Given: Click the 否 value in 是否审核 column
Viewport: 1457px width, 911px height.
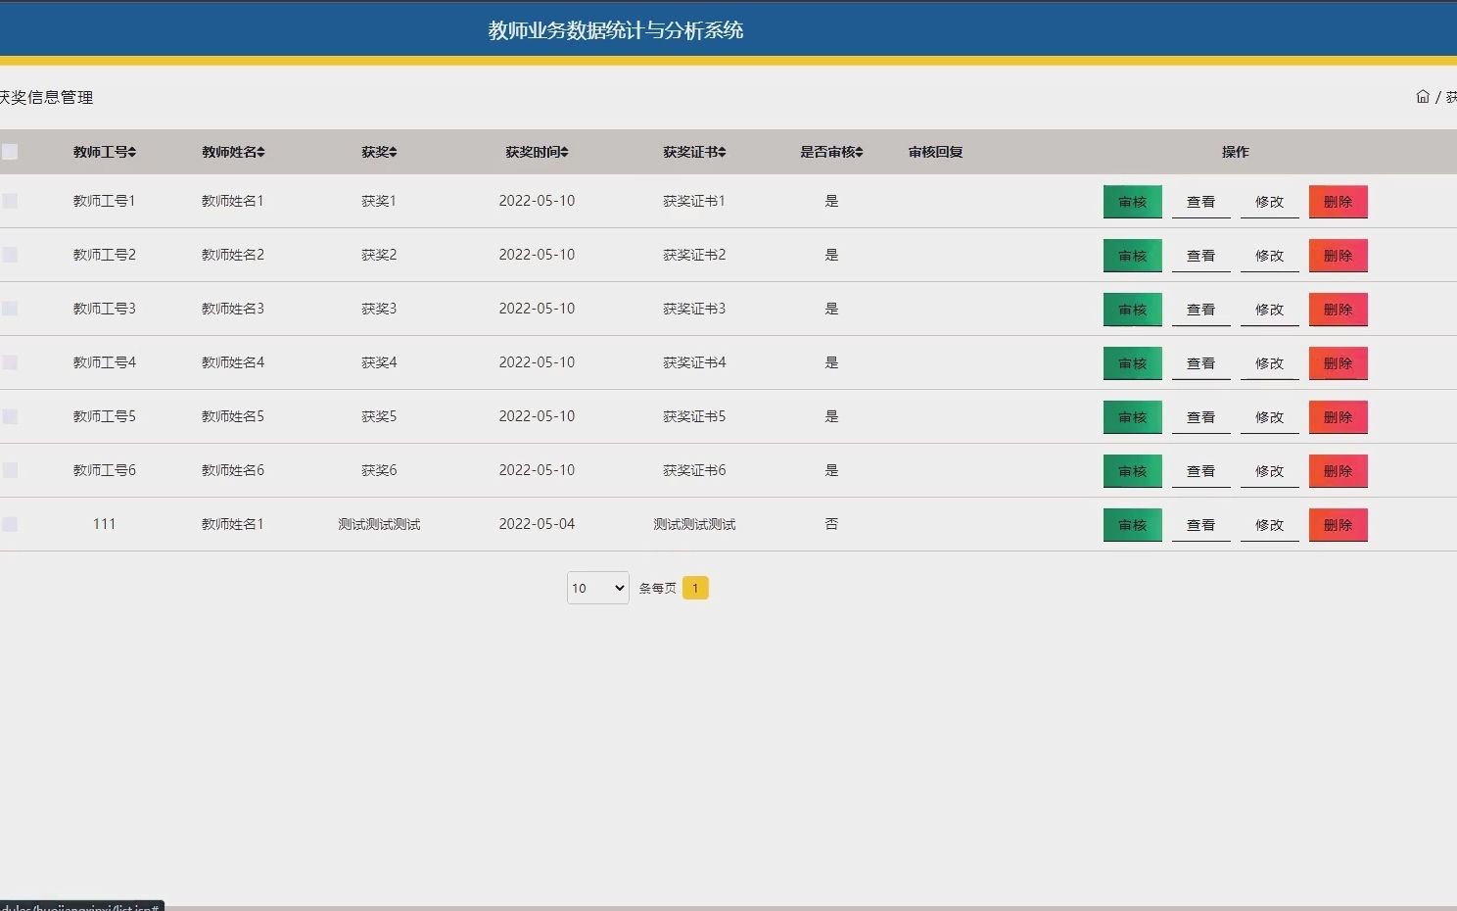Looking at the screenshot, I should [x=831, y=524].
